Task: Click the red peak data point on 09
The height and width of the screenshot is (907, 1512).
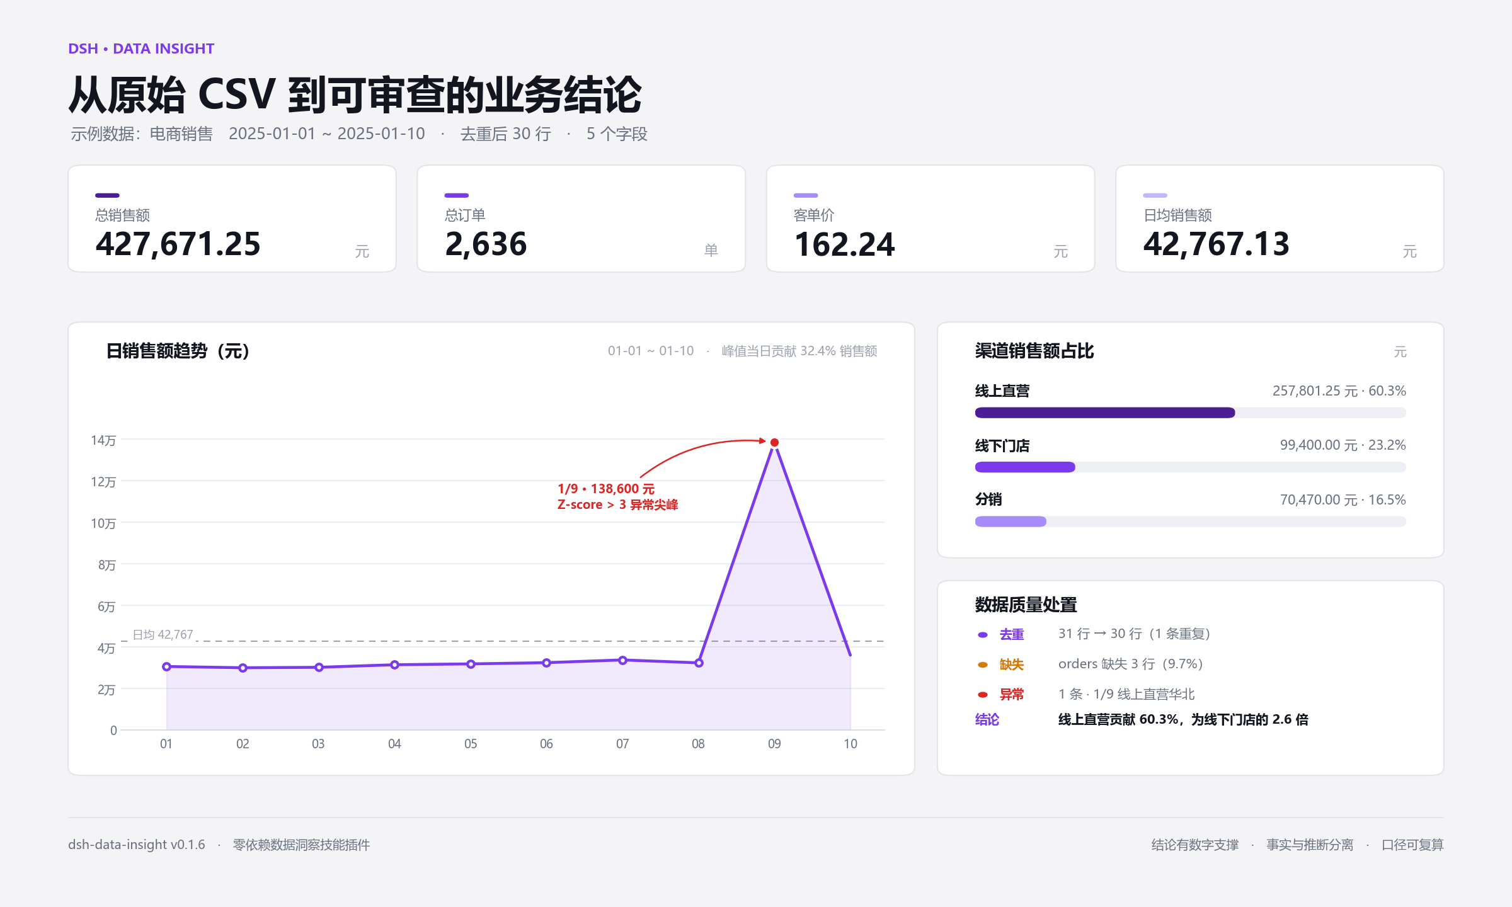Action: point(774,443)
